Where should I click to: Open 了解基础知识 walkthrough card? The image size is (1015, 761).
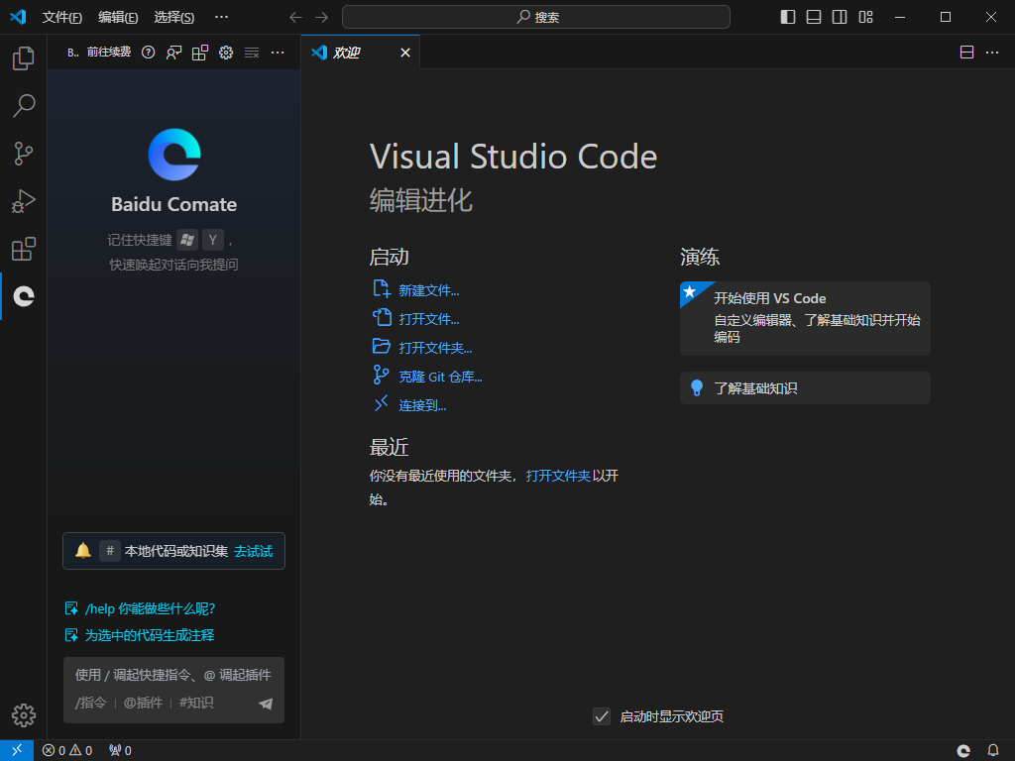tap(805, 388)
